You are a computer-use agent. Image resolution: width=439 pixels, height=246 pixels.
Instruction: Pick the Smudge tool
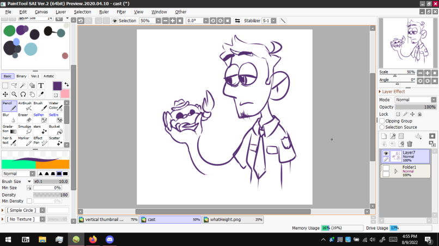click(x=25, y=129)
